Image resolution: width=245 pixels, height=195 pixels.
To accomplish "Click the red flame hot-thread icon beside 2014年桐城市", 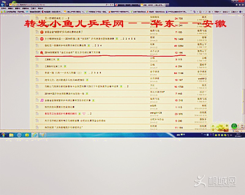I will pyautogui.click(x=42, y=53).
